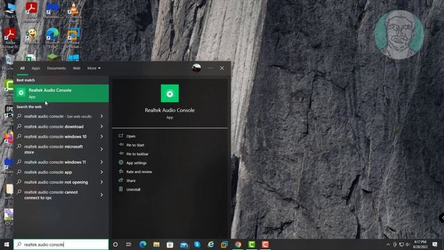
Task: Select suggestion 'realtek audio console not opening'
Action: coord(56,182)
